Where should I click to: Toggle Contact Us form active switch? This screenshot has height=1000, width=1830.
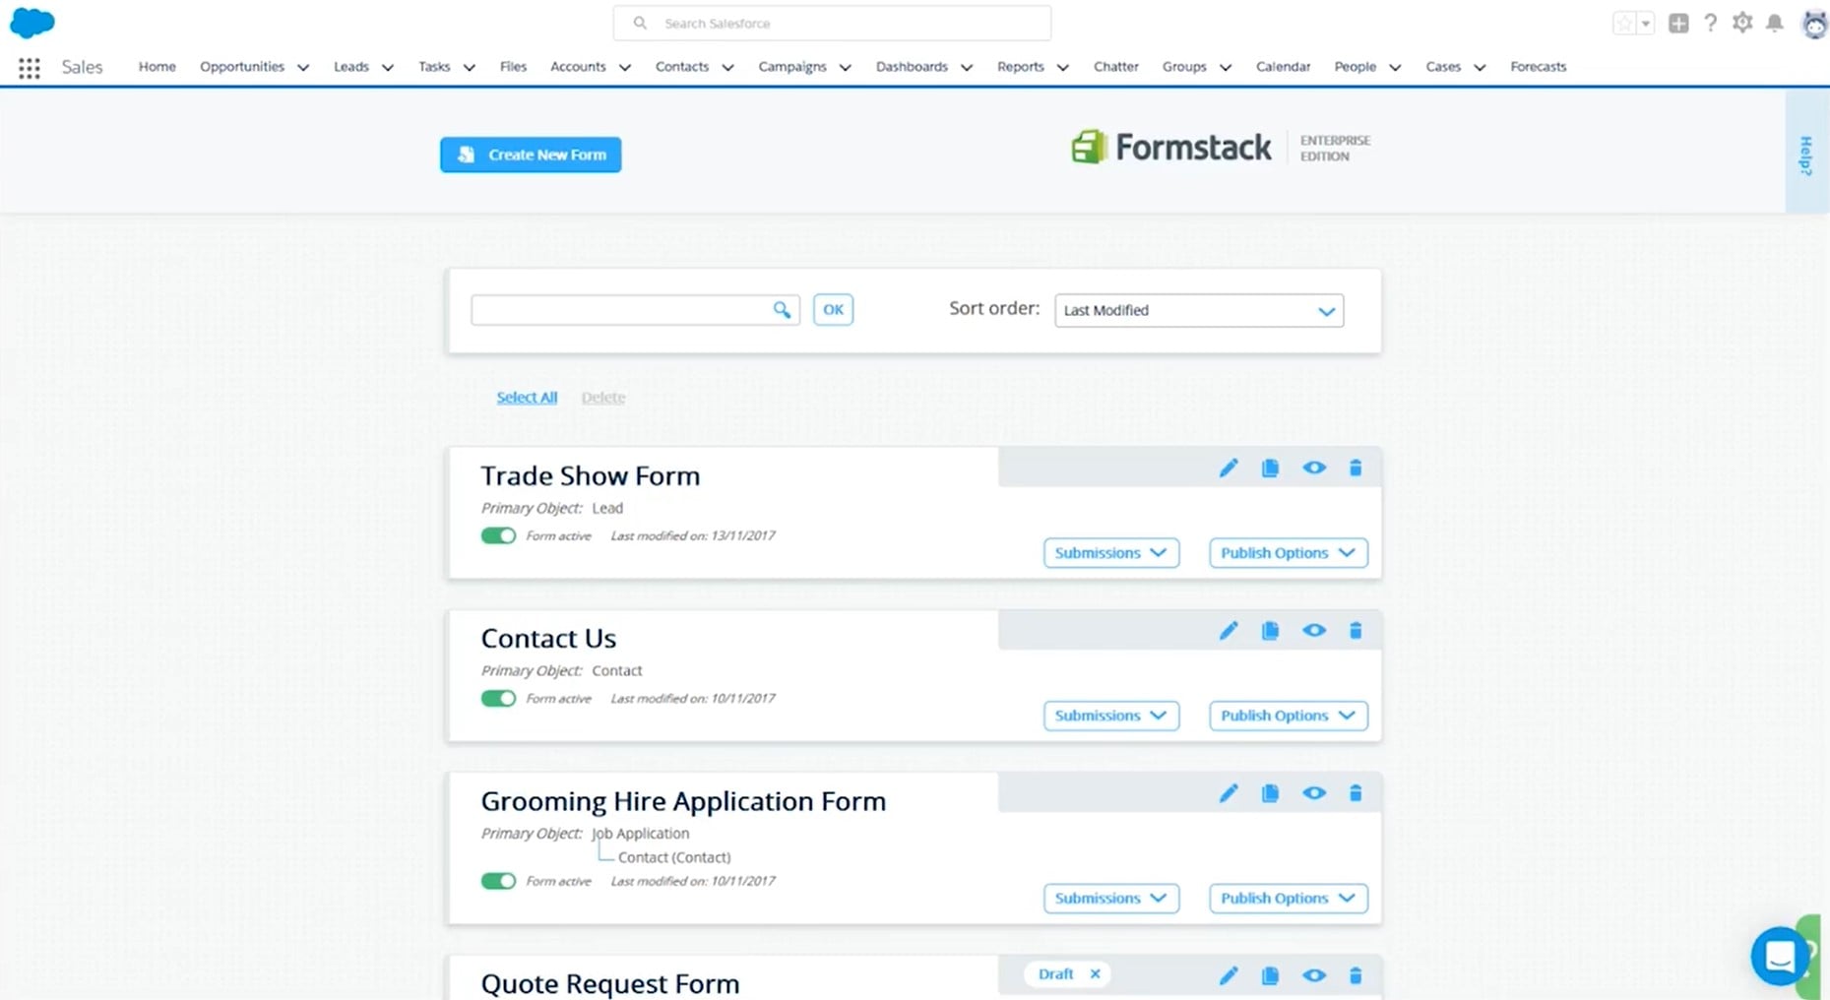498,699
